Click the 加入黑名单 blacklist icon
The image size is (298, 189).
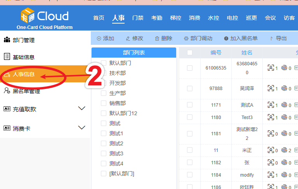[x=226, y=39]
